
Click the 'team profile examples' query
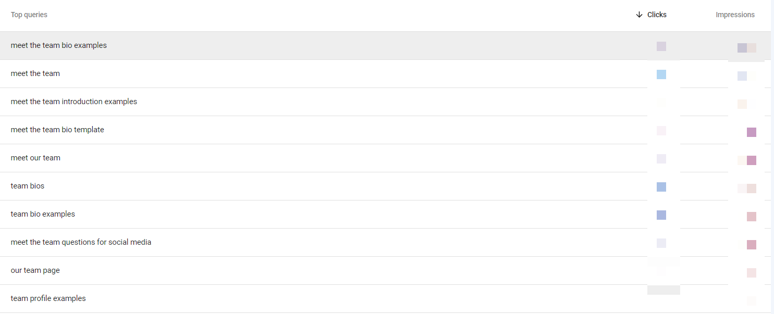(x=48, y=298)
